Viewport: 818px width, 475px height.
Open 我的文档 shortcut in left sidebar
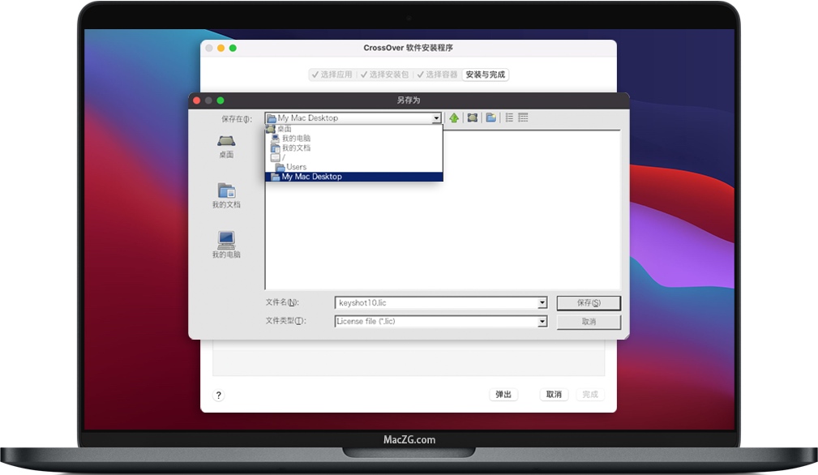[x=226, y=195]
